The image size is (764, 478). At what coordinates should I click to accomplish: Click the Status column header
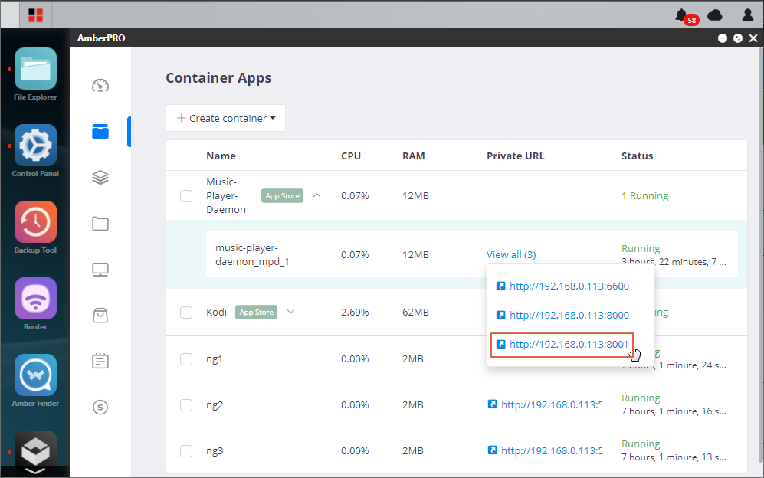(638, 156)
